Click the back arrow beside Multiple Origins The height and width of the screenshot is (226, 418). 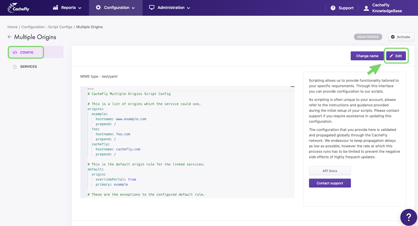coord(10,37)
